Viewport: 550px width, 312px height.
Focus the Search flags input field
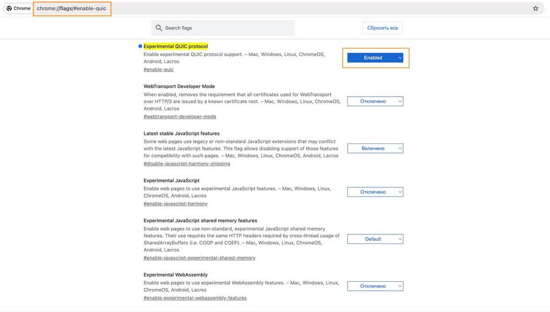227,28
